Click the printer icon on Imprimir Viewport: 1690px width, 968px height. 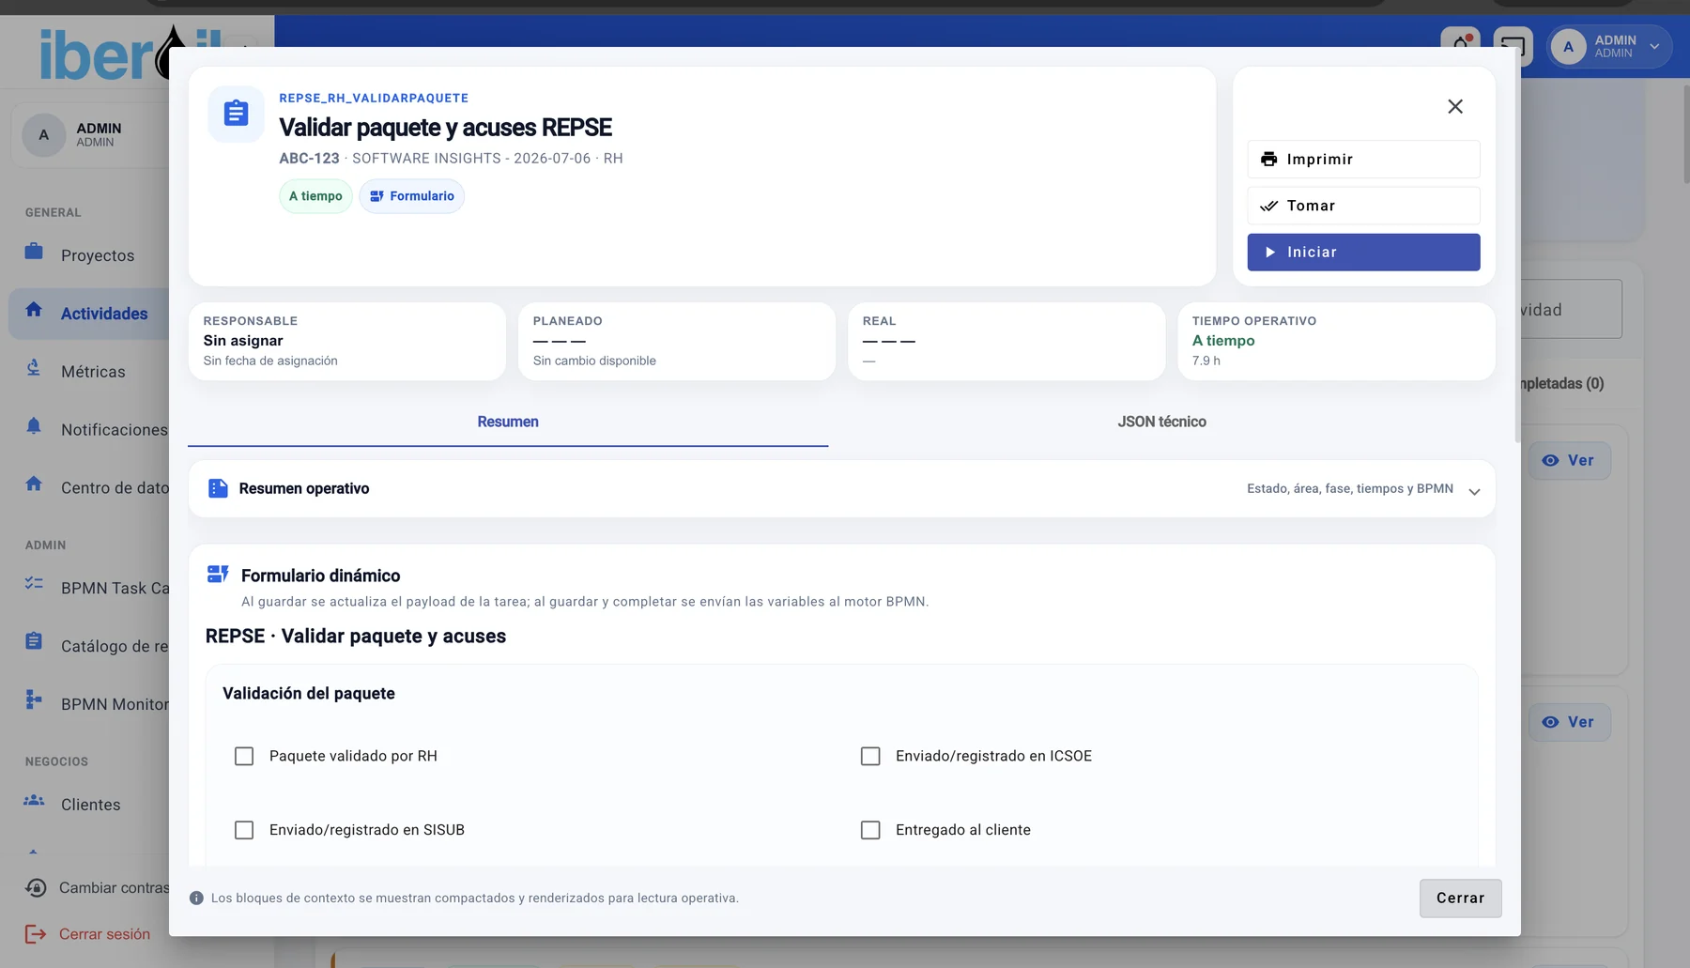[1268, 160]
